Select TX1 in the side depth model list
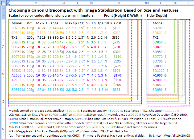This screenshot has height=139, width=194. (x=156, y=37)
